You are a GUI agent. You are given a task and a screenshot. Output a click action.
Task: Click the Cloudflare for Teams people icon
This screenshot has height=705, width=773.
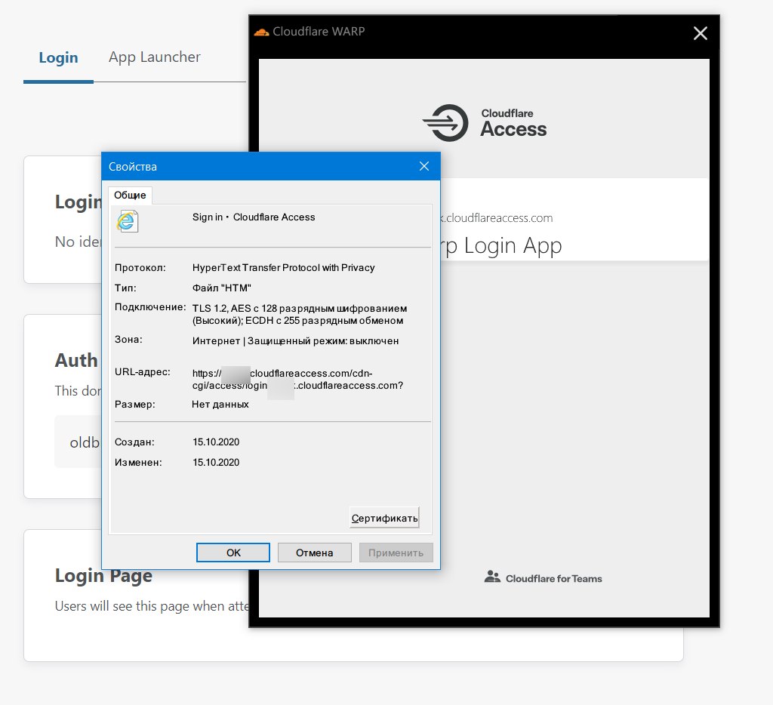(x=492, y=577)
